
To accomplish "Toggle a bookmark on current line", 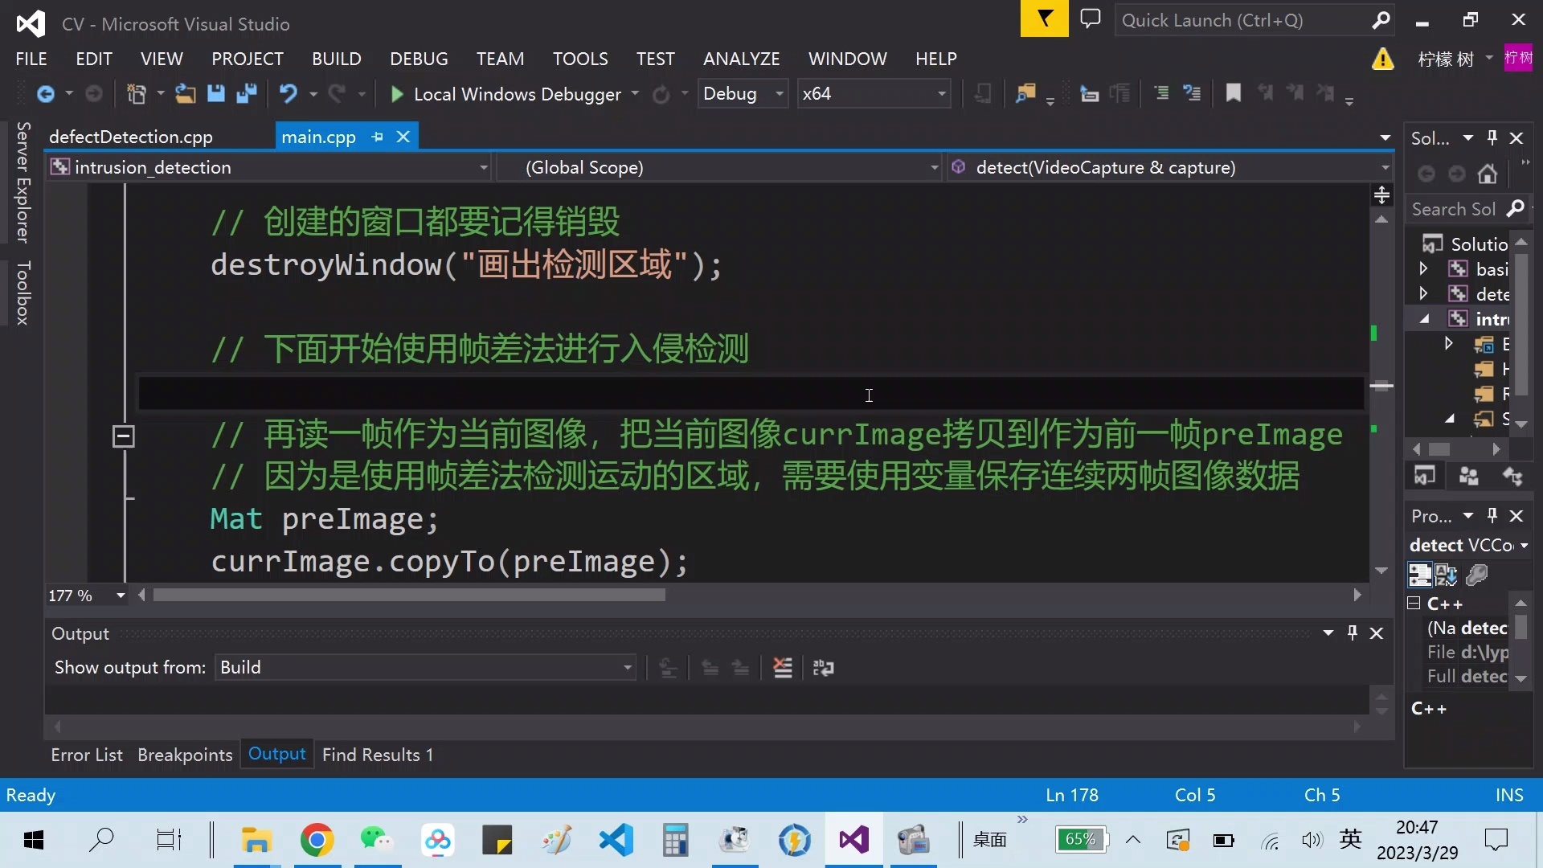I will tap(1233, 93).
